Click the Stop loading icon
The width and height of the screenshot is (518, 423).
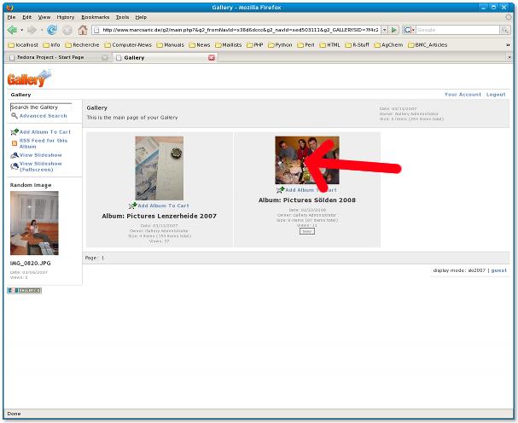(x=67, y=30)
